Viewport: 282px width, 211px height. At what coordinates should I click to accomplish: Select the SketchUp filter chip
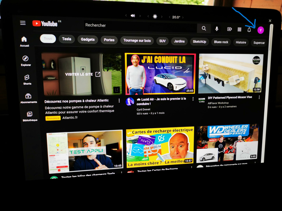click(x=199, y=42)
